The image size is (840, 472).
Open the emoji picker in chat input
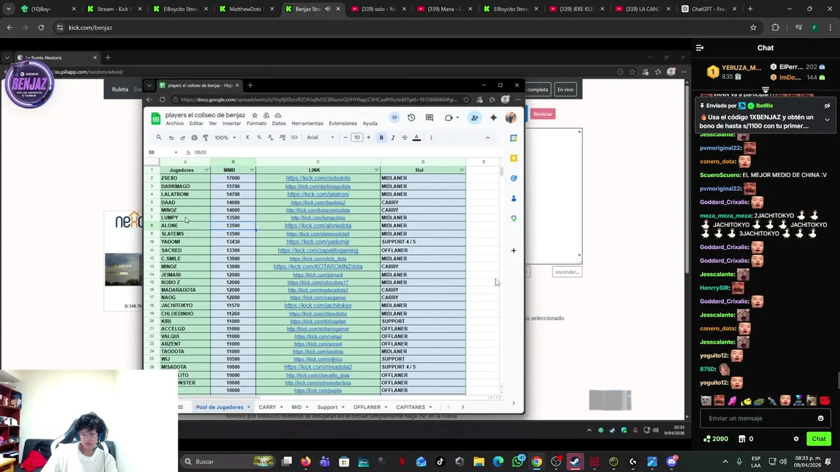click(820, 418)
